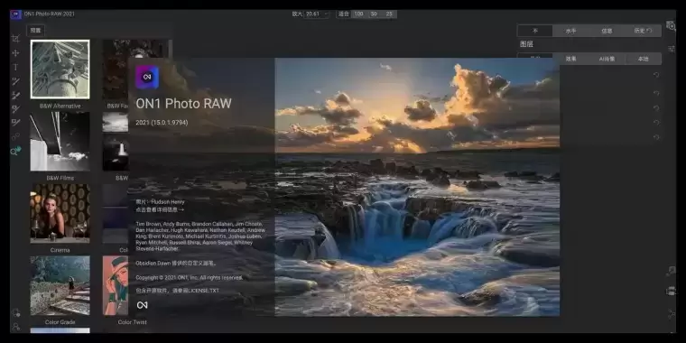Select the B&W Alternative preset thumbnail

click(60, 70)
